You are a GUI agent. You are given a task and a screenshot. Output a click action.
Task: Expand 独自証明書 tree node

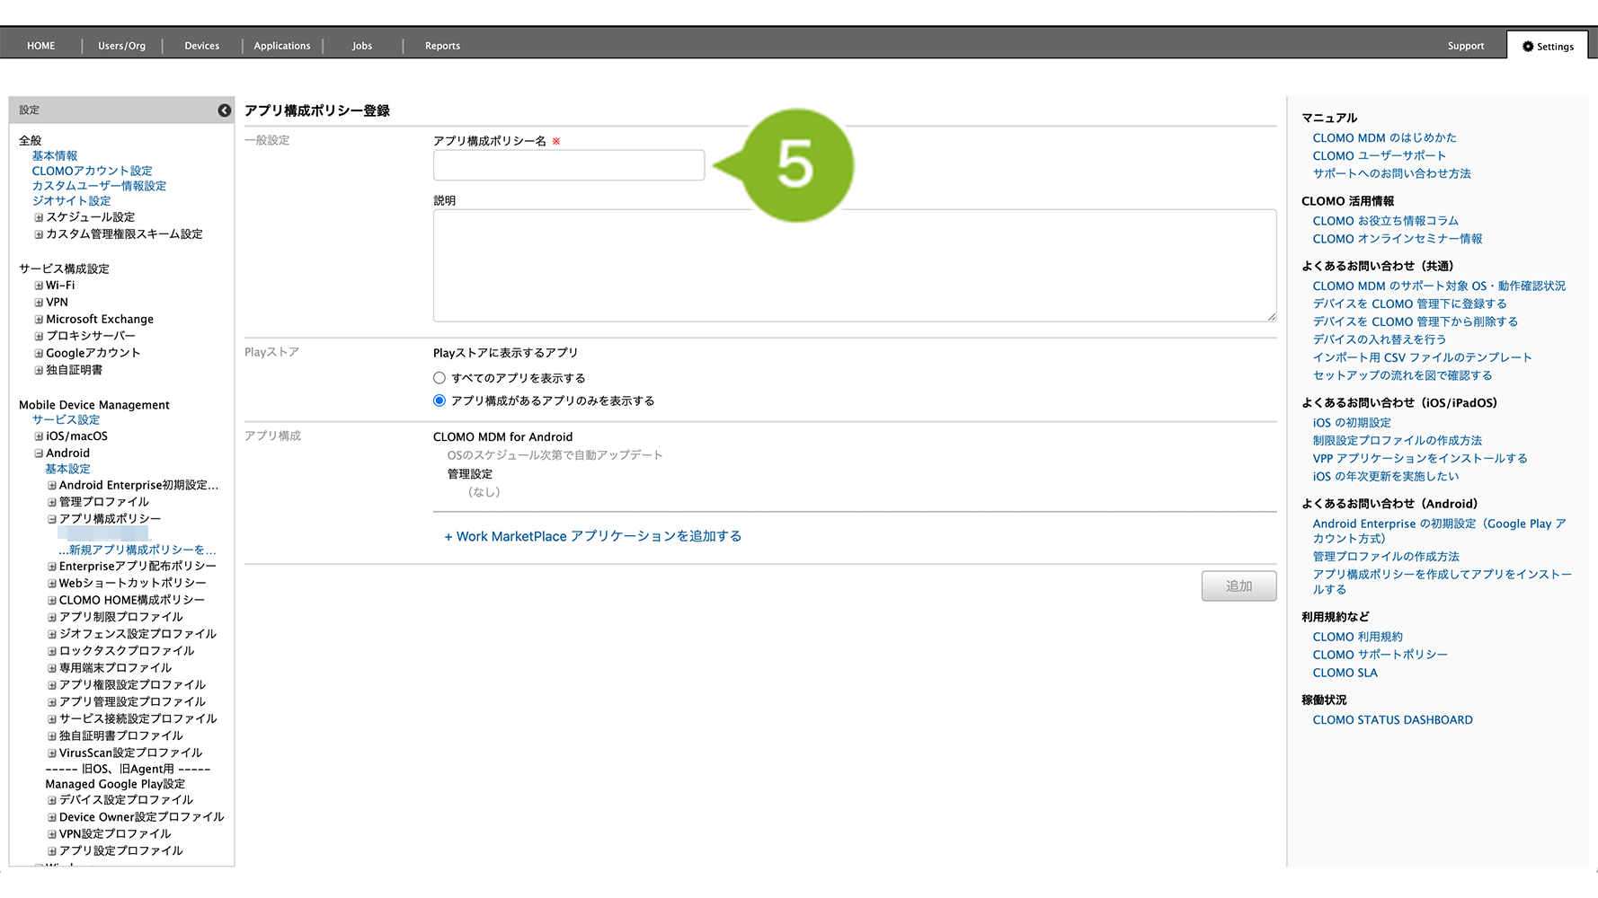click(x=39, y=370)
